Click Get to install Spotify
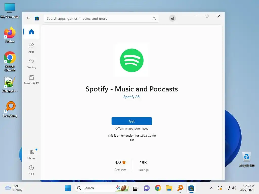 [x=132, y=121]
